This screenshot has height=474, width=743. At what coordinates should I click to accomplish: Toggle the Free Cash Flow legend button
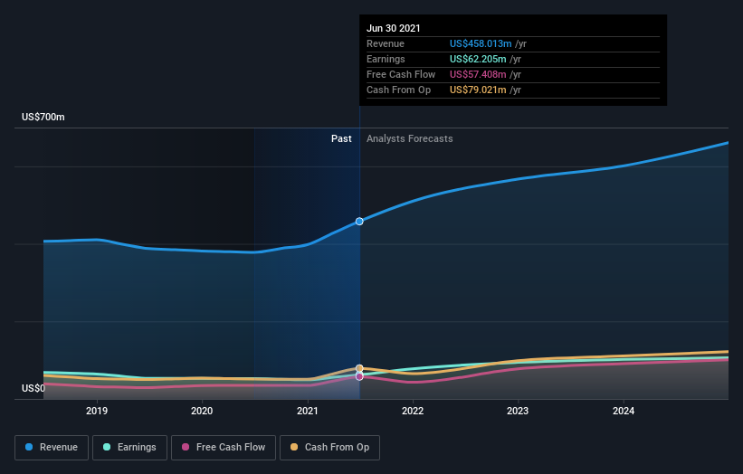(x=224, y=448)
